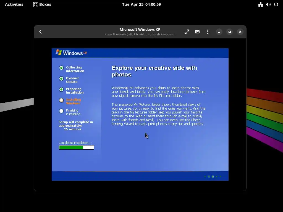
Task: Click the paragraph starting 'Windows® XP enhances'
Action: click(158, 92)
